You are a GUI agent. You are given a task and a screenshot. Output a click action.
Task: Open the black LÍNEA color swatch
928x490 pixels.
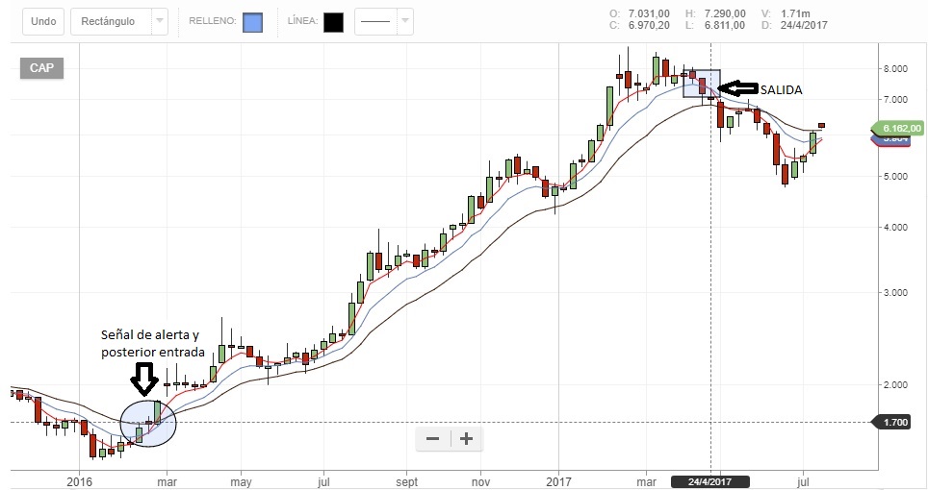[x=333, y=22]
